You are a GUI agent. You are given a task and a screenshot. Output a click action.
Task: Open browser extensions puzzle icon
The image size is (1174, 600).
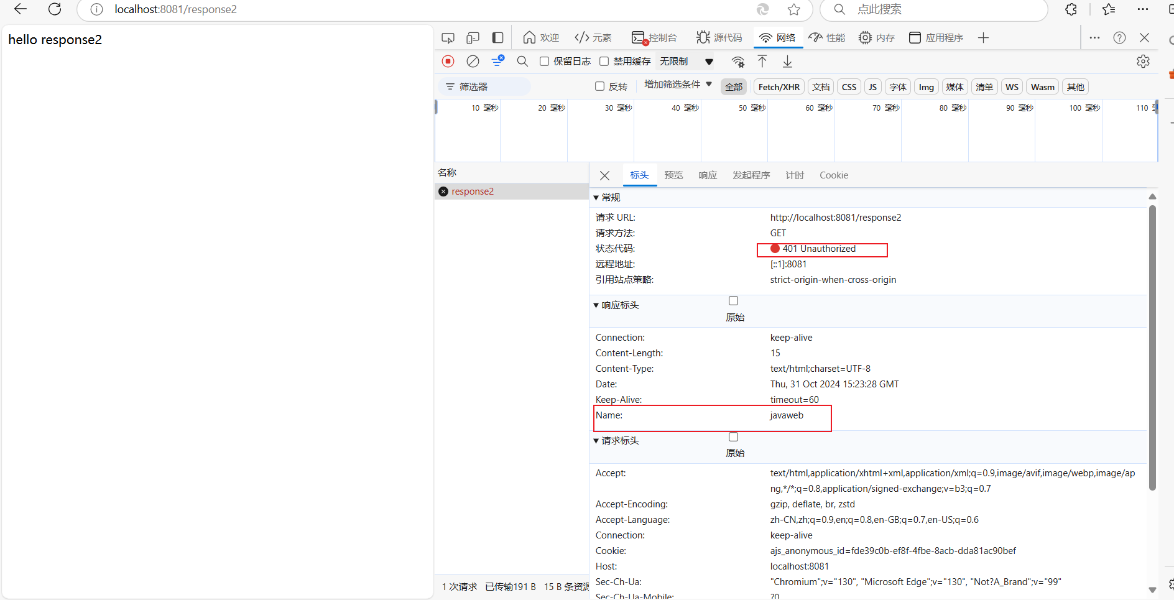tap(1071, 9)
